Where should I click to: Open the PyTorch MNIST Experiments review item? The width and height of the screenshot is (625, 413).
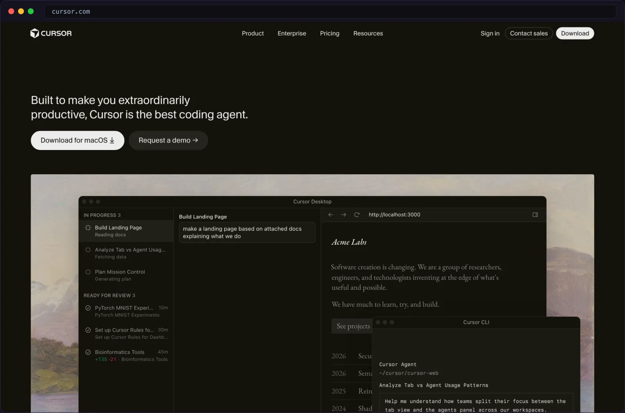click(x=126, y=311)
